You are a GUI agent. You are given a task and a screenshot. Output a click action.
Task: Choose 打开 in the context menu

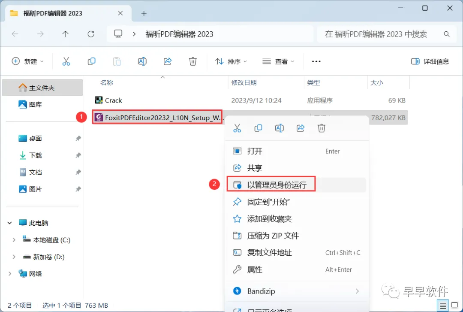coord(297,151)
